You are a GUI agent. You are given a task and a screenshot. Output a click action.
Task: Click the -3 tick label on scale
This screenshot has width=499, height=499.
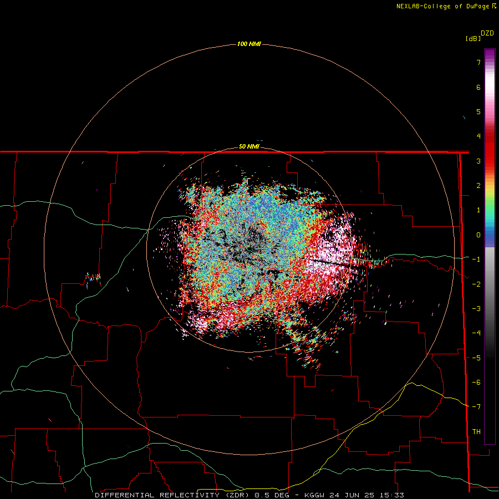[x=476, y=309]
